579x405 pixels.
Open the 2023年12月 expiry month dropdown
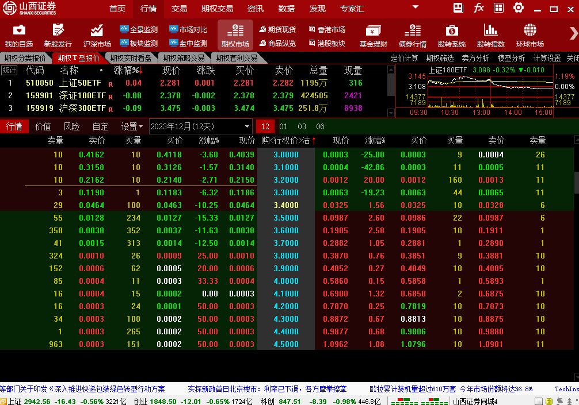(x=200, y=126)
